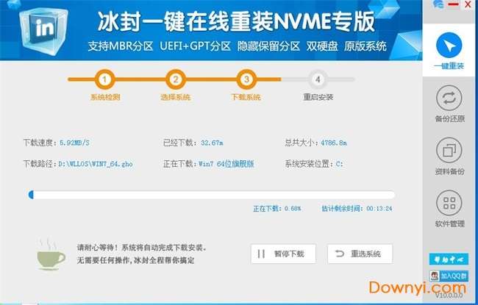The width and height of the screenshot is (478, 305).
Task: Open the 备份还原 sidebar icon
Action: click(x=449, y=98)
